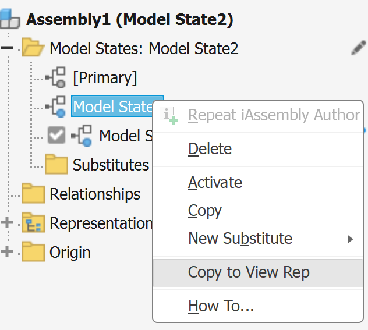Click the [Primary] model state icon
The height and width of the screenshot is (330, 368).
tap(56, 77)
